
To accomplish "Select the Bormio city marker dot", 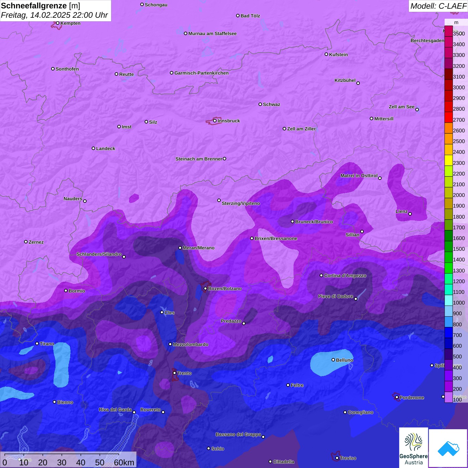I will click(x=66, y=291).
